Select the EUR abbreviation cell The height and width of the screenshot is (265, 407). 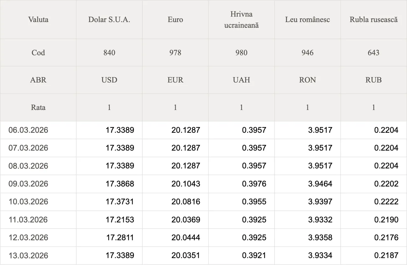[x=175, y=80]
